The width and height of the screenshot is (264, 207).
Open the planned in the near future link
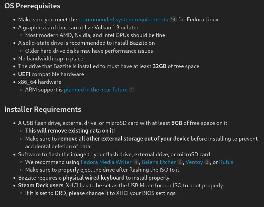tap(96, 89)
